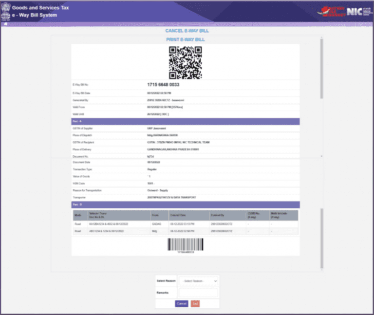The width and height of the screenshot is (374, 315).
Task: Click the PRINT E-WAY BILL heading
Action: 187,38
